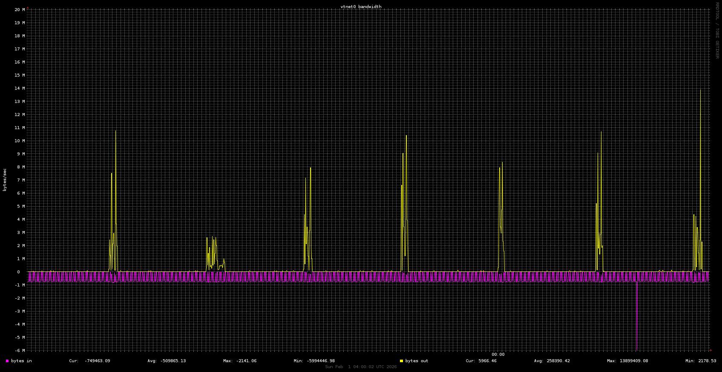722x372 pixels.
Task: Select the vertical "bytes/sec" axis label
Action: [5, 180]
